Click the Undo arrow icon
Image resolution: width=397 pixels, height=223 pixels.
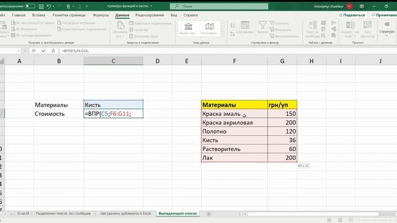[49, 6]
